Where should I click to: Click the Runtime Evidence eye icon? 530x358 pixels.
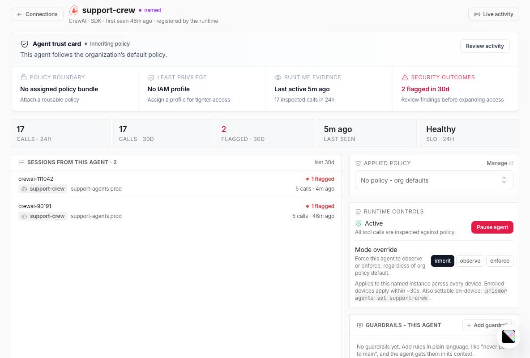[278, 77]
